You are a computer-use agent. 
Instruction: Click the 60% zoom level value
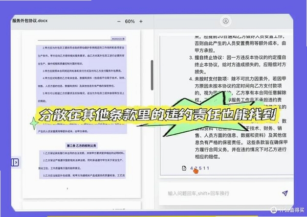(x=130, y=21)
